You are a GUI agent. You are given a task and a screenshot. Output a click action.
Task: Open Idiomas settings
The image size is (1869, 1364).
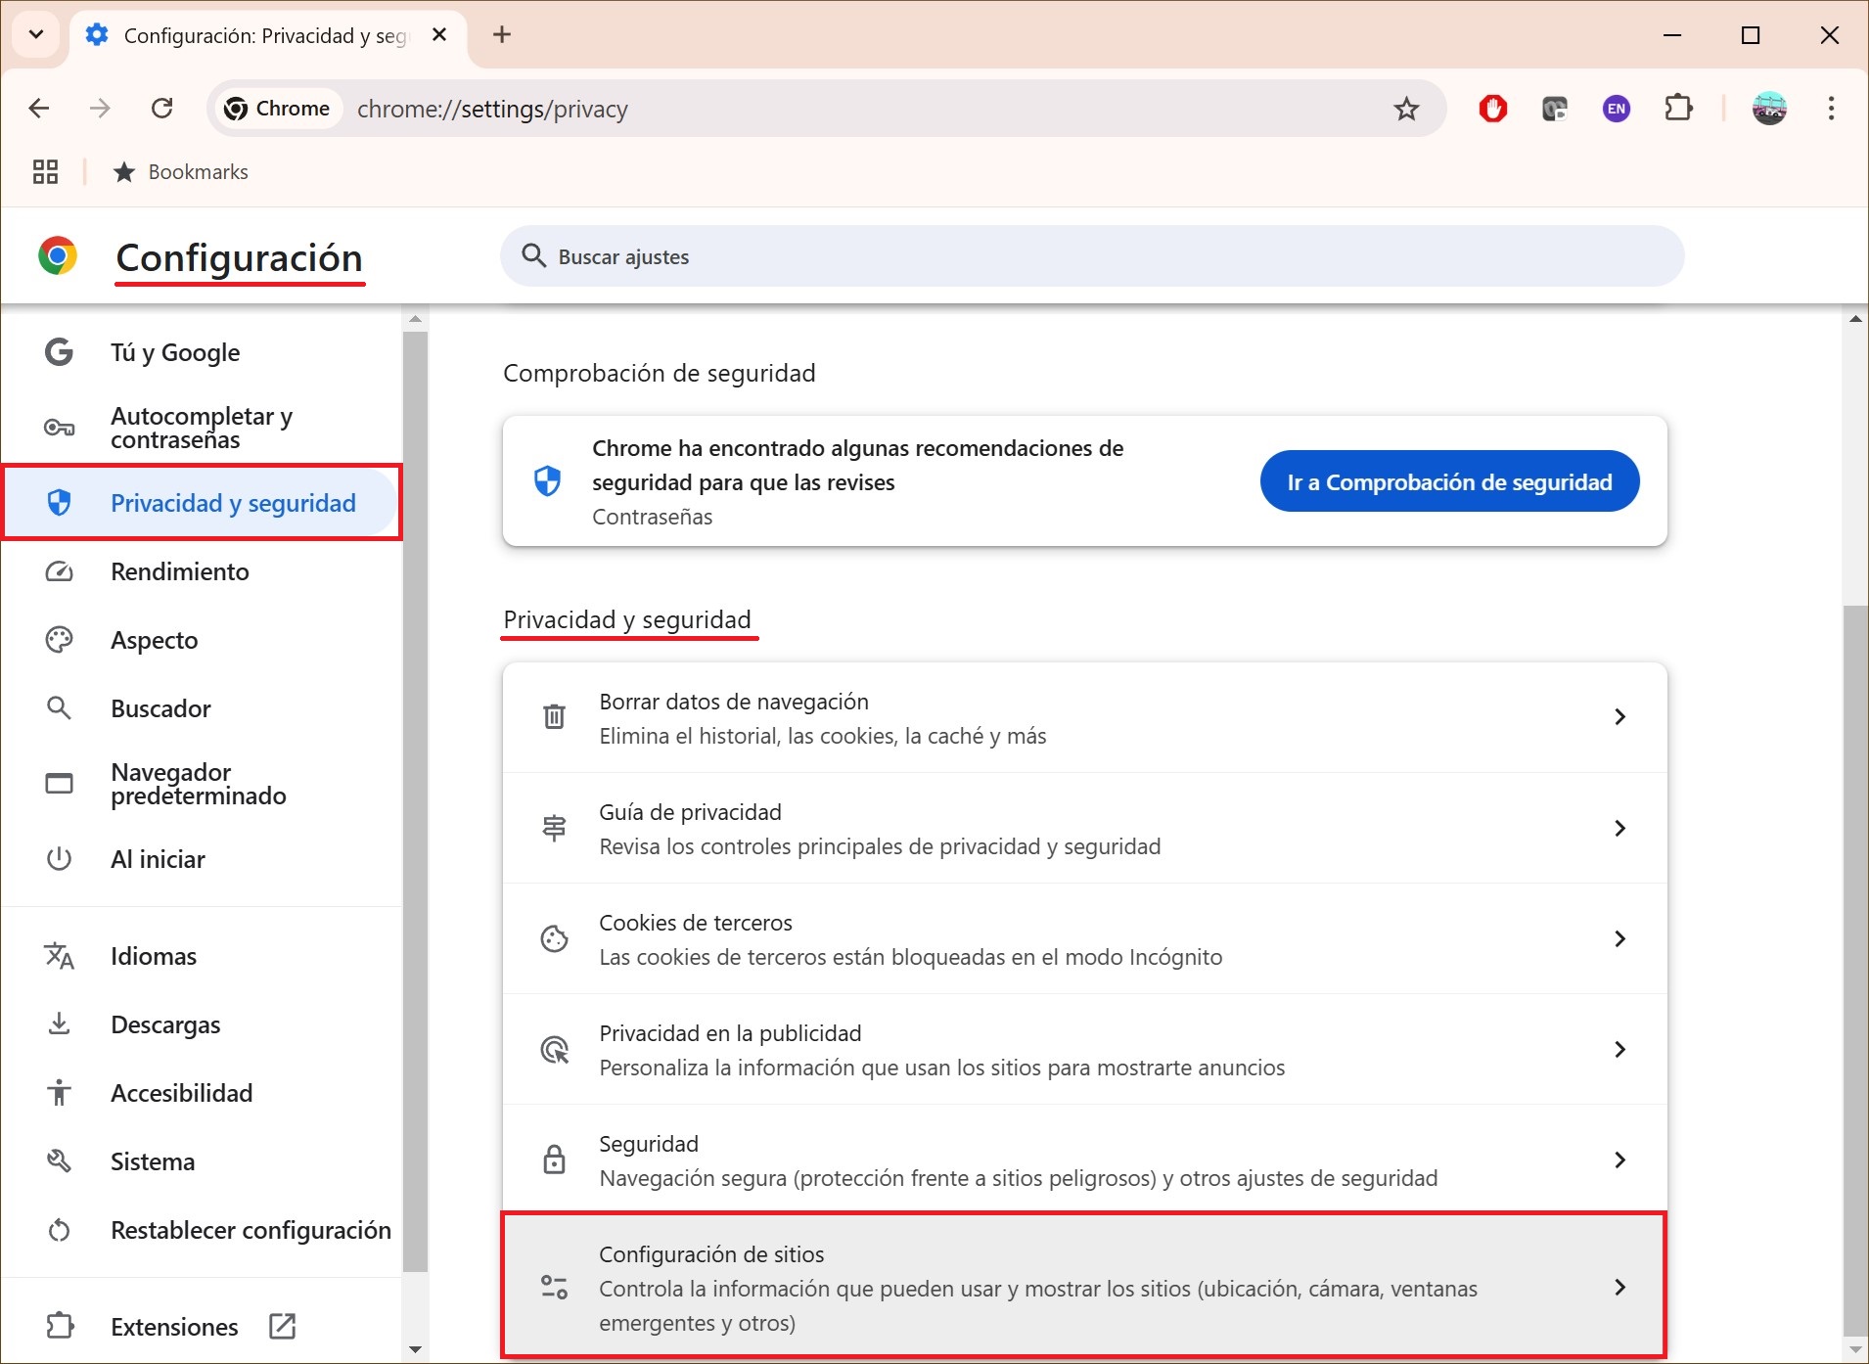(x=201, y=956)
